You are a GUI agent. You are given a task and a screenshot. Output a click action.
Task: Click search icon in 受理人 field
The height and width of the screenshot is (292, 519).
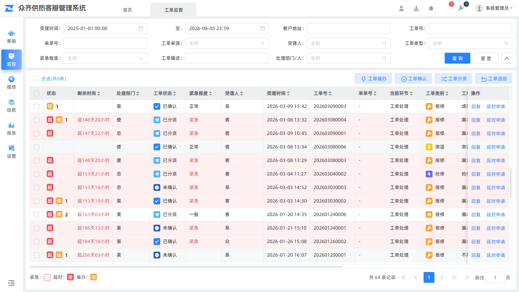[x=385, y=43]
